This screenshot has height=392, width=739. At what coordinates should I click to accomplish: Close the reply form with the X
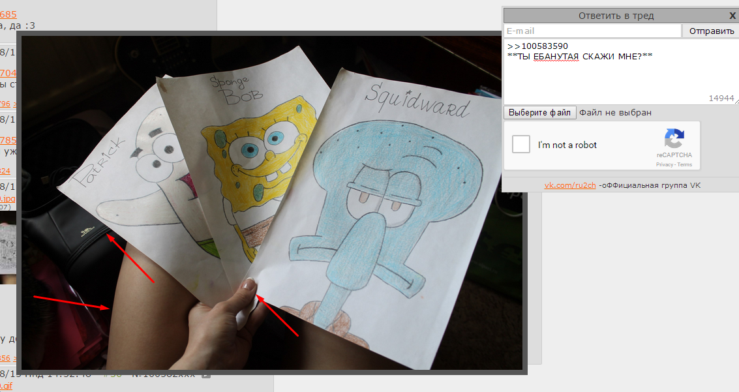732,16
